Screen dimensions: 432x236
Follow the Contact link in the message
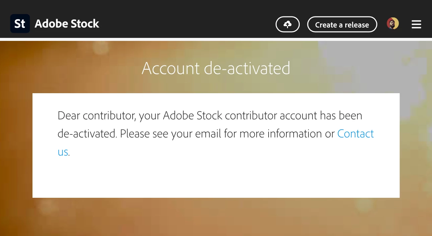(x=355, y=134)
